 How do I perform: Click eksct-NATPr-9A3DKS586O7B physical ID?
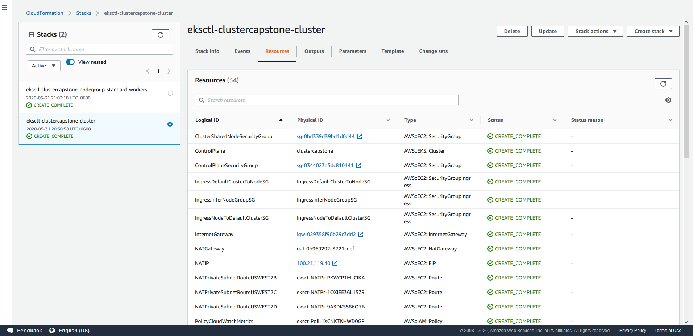pos(331,307)
